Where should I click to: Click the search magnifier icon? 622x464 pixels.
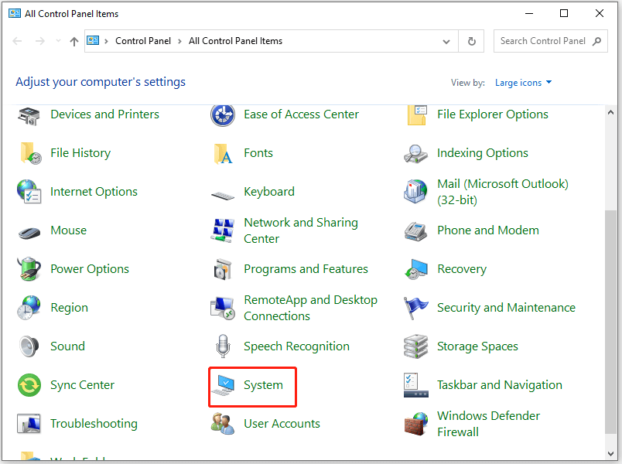596,41
